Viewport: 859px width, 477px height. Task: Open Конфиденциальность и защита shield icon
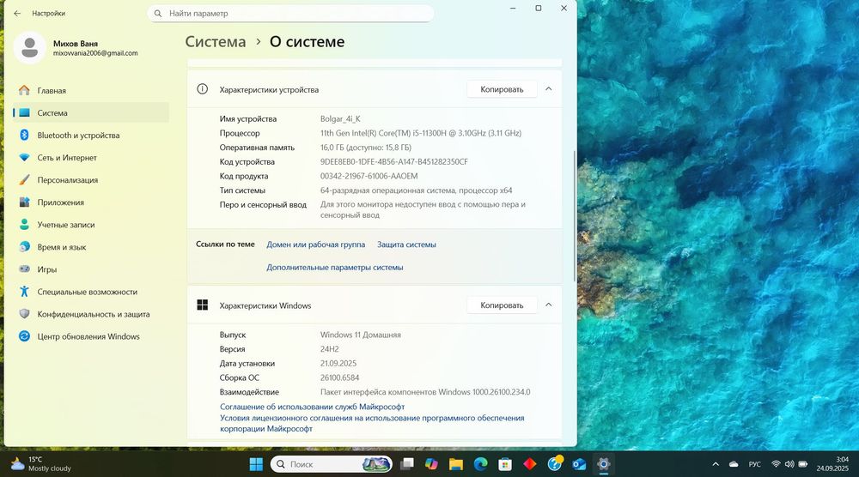pos(24,314)
